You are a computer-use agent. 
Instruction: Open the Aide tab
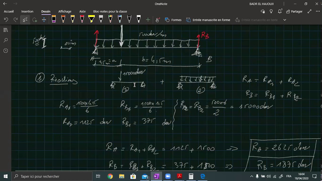tap(83, 11)
